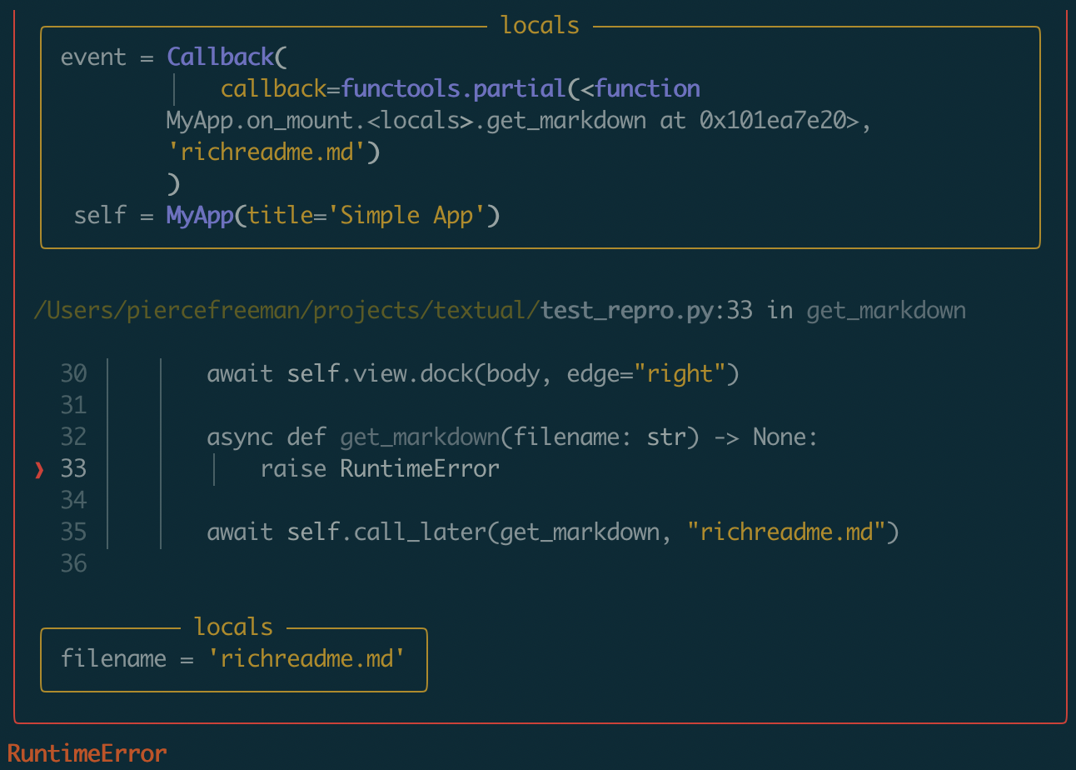
Task: Click the '/Users/piercefreeman/projects/textual/' path
Action: pyautogui.click(x=286, y=312)
